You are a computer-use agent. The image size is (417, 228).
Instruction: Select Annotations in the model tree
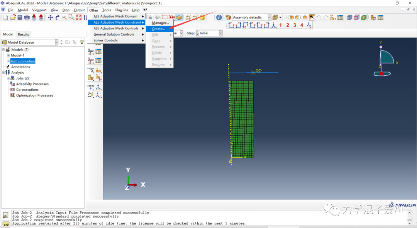(x=20, y=67)
